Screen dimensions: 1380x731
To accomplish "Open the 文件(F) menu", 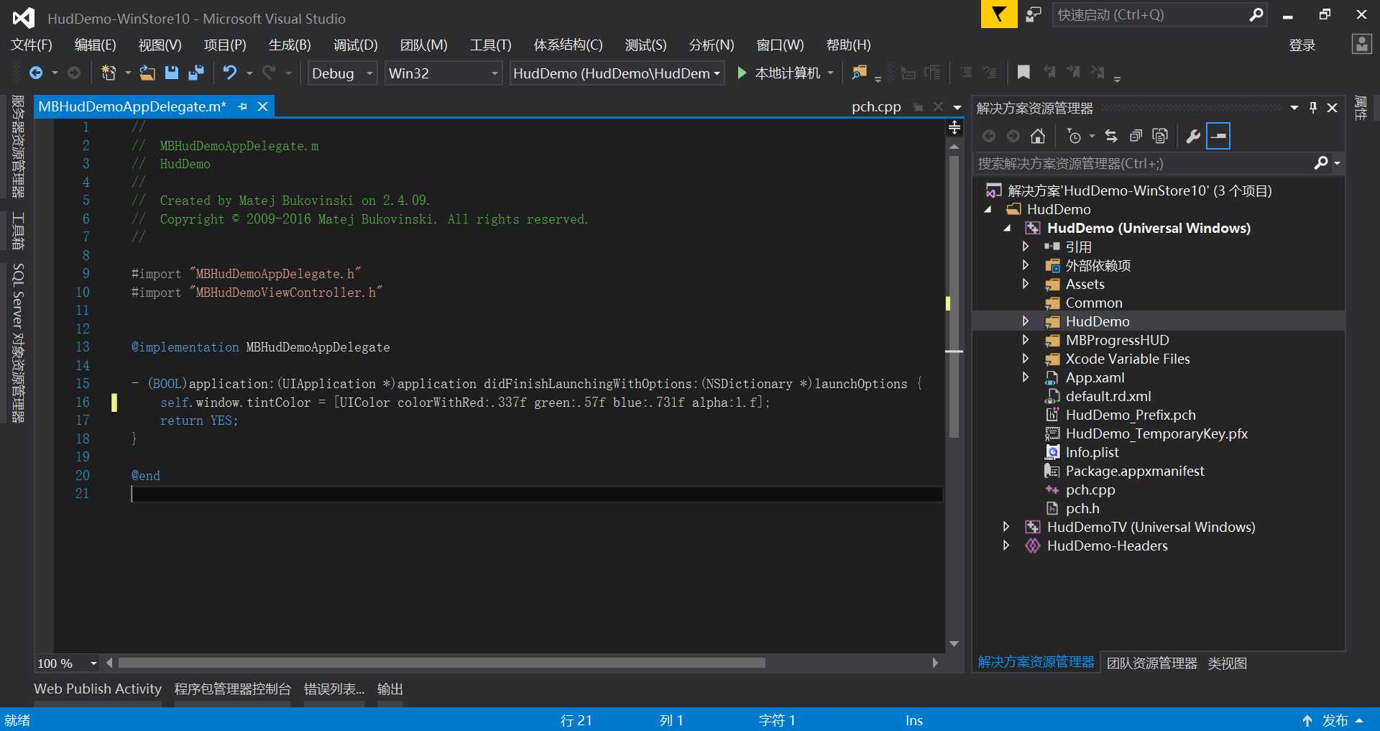I will click(x=32, y=45).
